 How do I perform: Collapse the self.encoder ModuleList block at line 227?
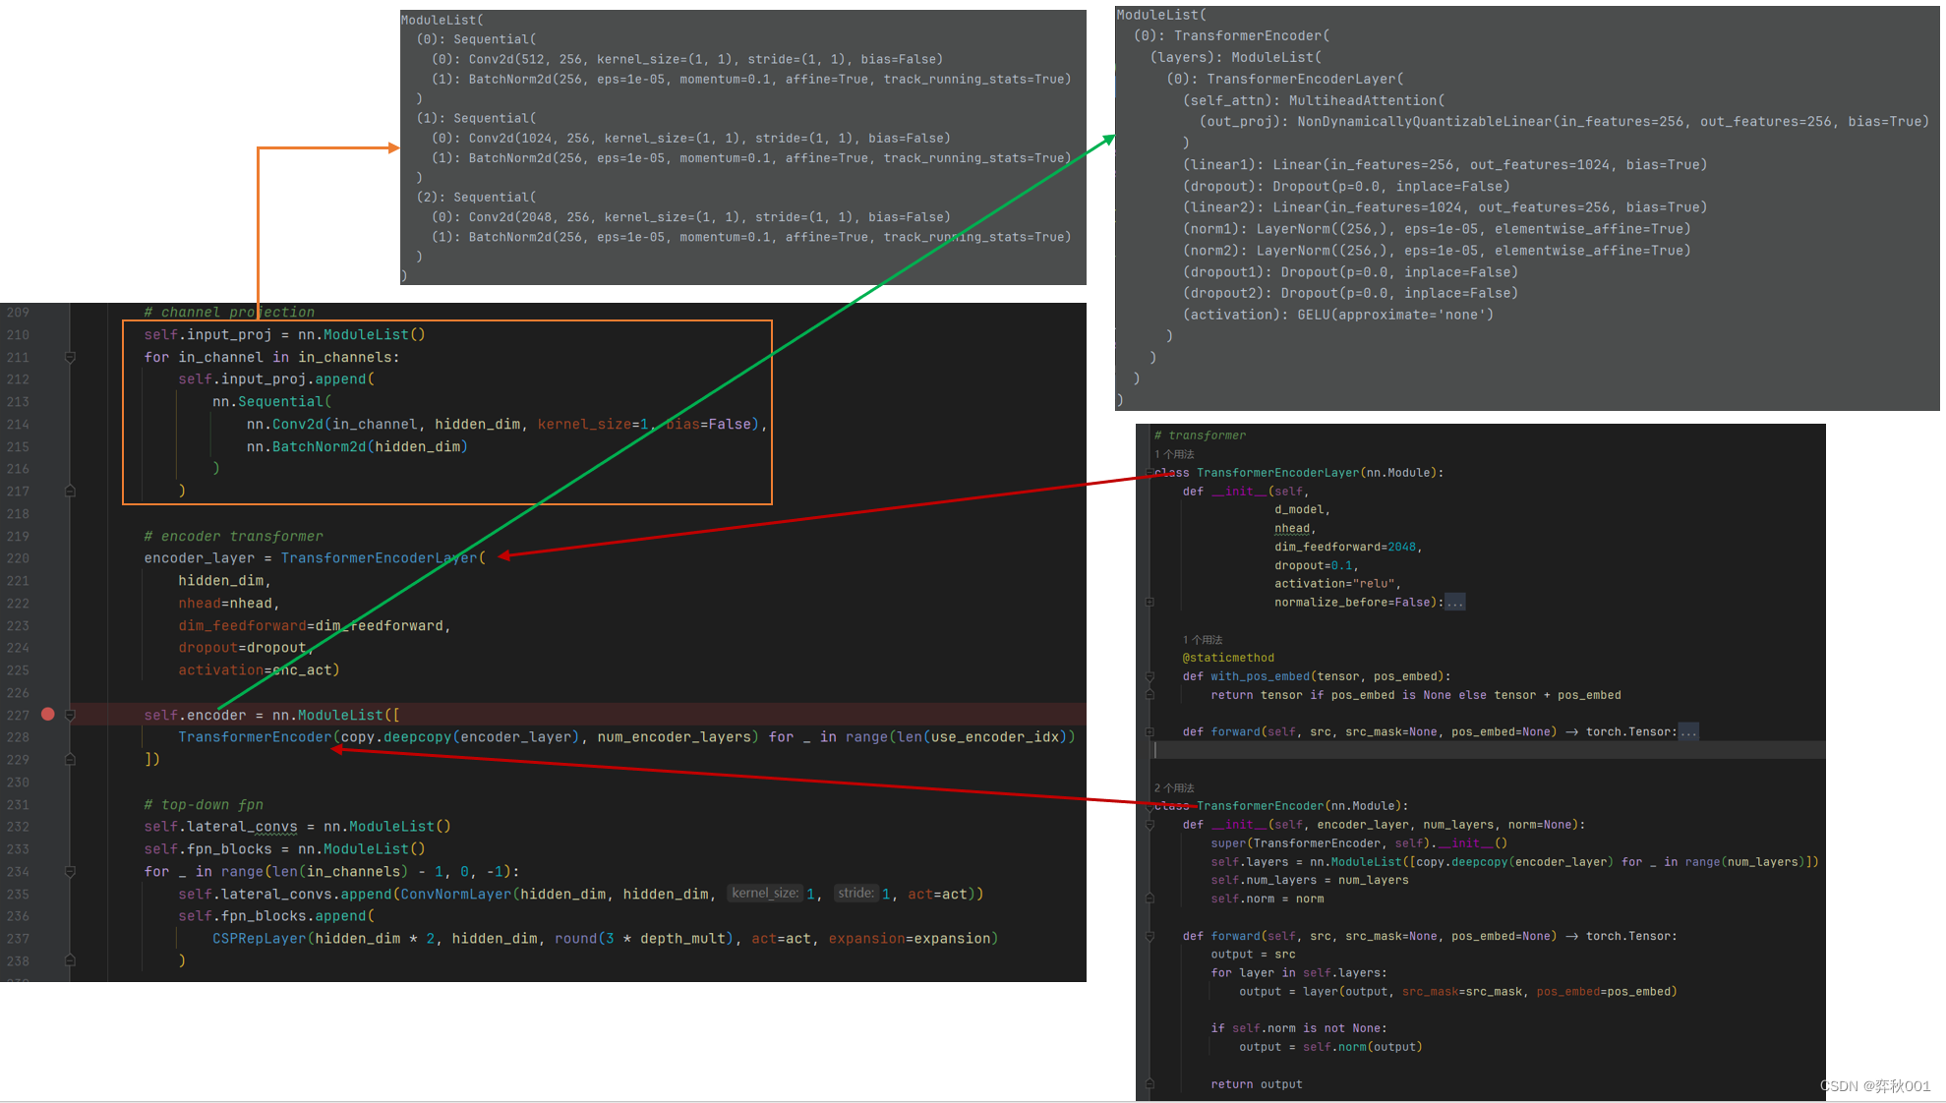[x=70, y=715]
